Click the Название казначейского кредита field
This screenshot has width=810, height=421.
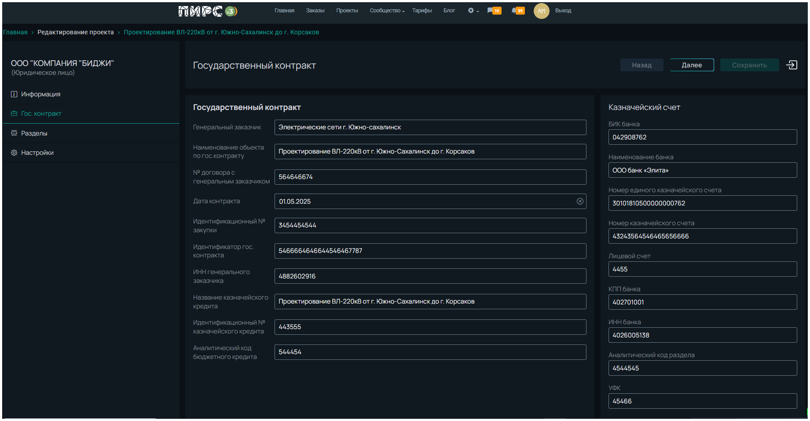430,302
